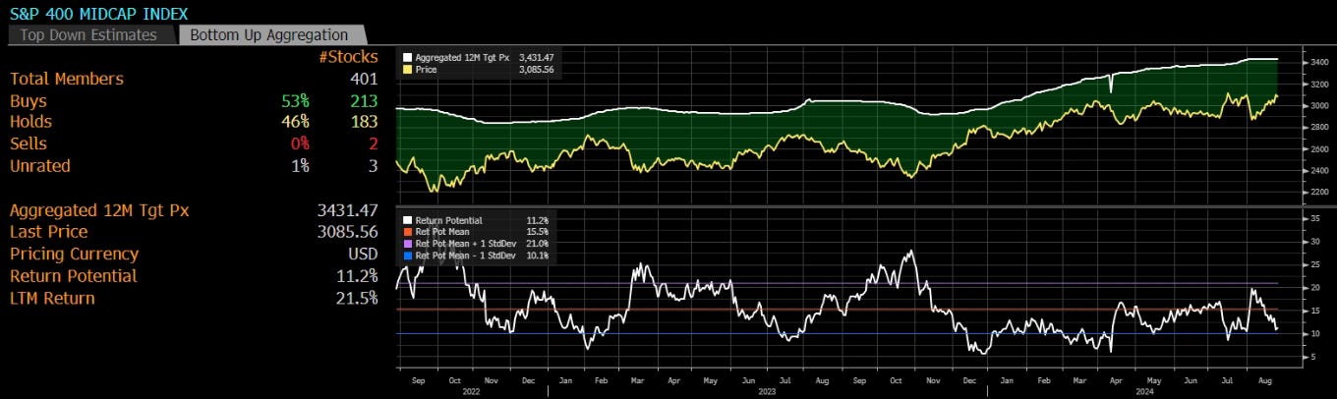Click the 3,431.47 value in the price legend

[x=538, y=58]
